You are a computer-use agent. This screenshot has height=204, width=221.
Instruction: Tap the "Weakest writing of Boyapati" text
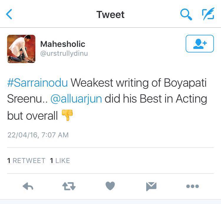[x=138, y=83]
